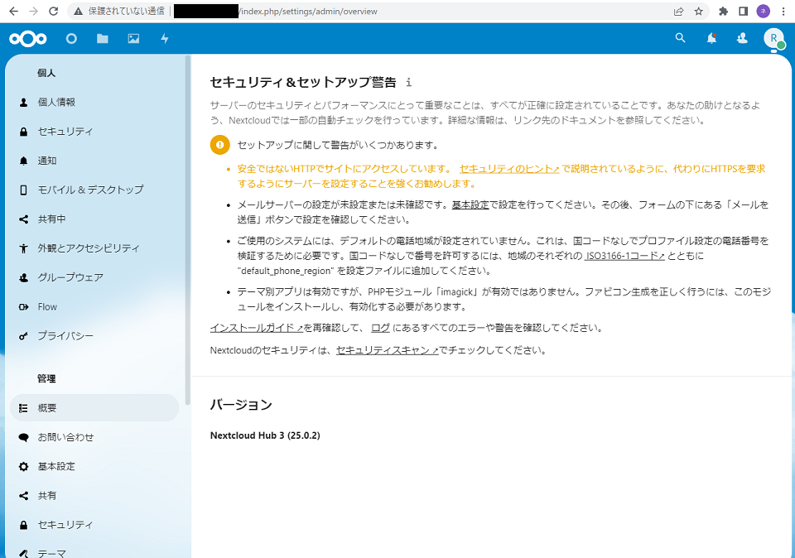Go back in the browser
Viewport: 795px width, 558px height.
pyautogui.click(x=14, y=11)
